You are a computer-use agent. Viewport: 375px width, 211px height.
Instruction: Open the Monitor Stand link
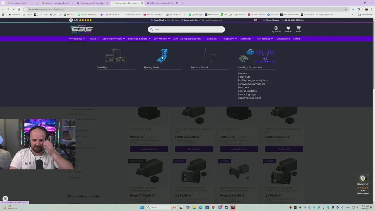click(199, 67)
